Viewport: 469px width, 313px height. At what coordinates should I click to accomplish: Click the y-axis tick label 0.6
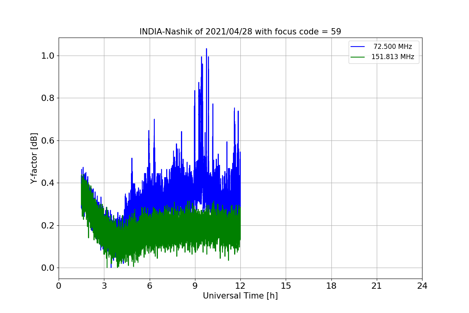click(48, 140)
